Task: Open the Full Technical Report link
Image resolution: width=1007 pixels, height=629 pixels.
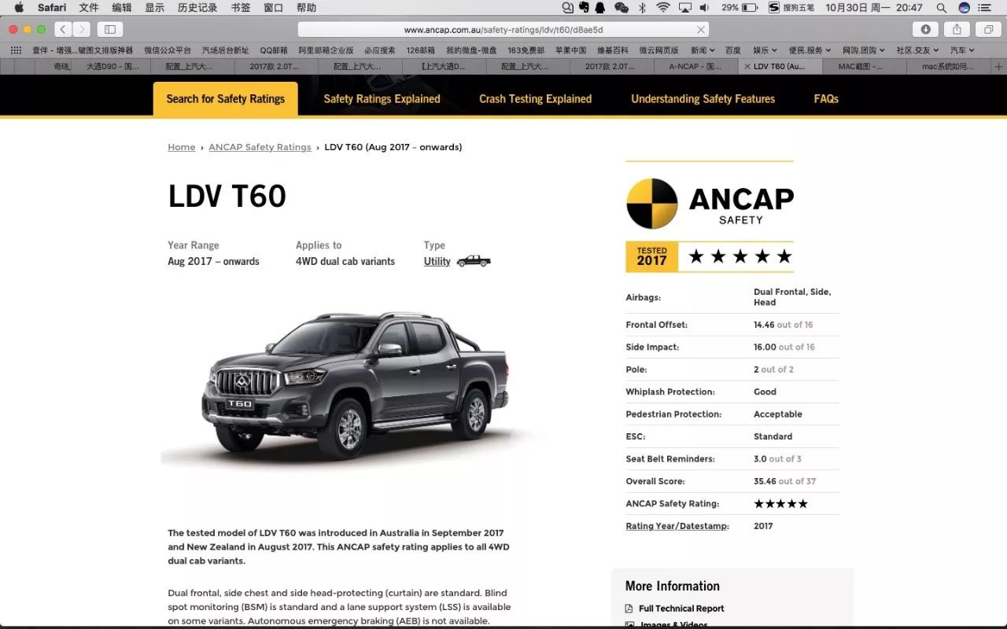Action: 681,609
